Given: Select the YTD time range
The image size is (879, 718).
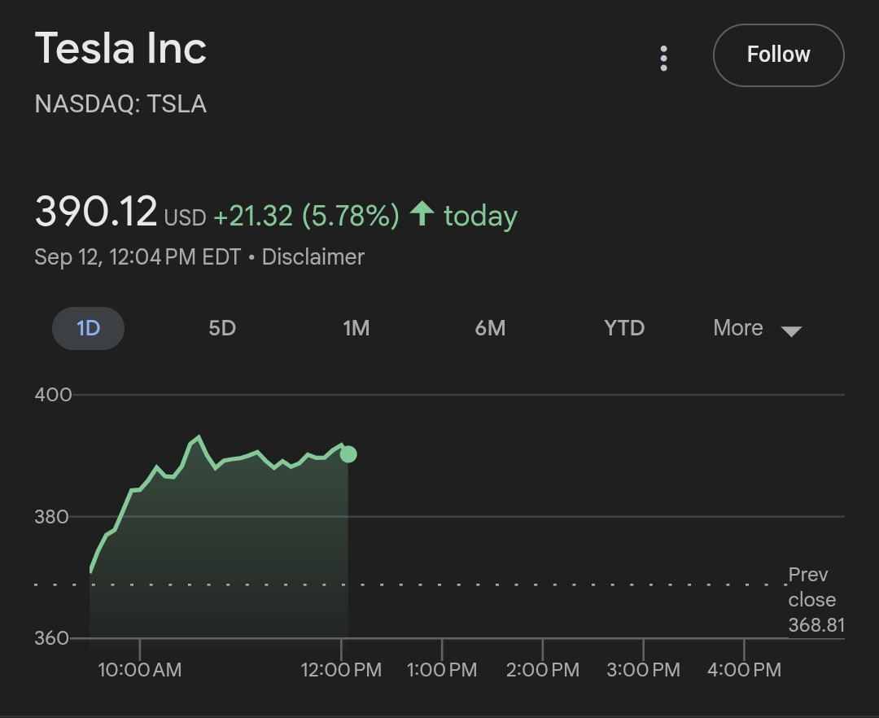Looking at the screenshot, I should pos(624,328).
